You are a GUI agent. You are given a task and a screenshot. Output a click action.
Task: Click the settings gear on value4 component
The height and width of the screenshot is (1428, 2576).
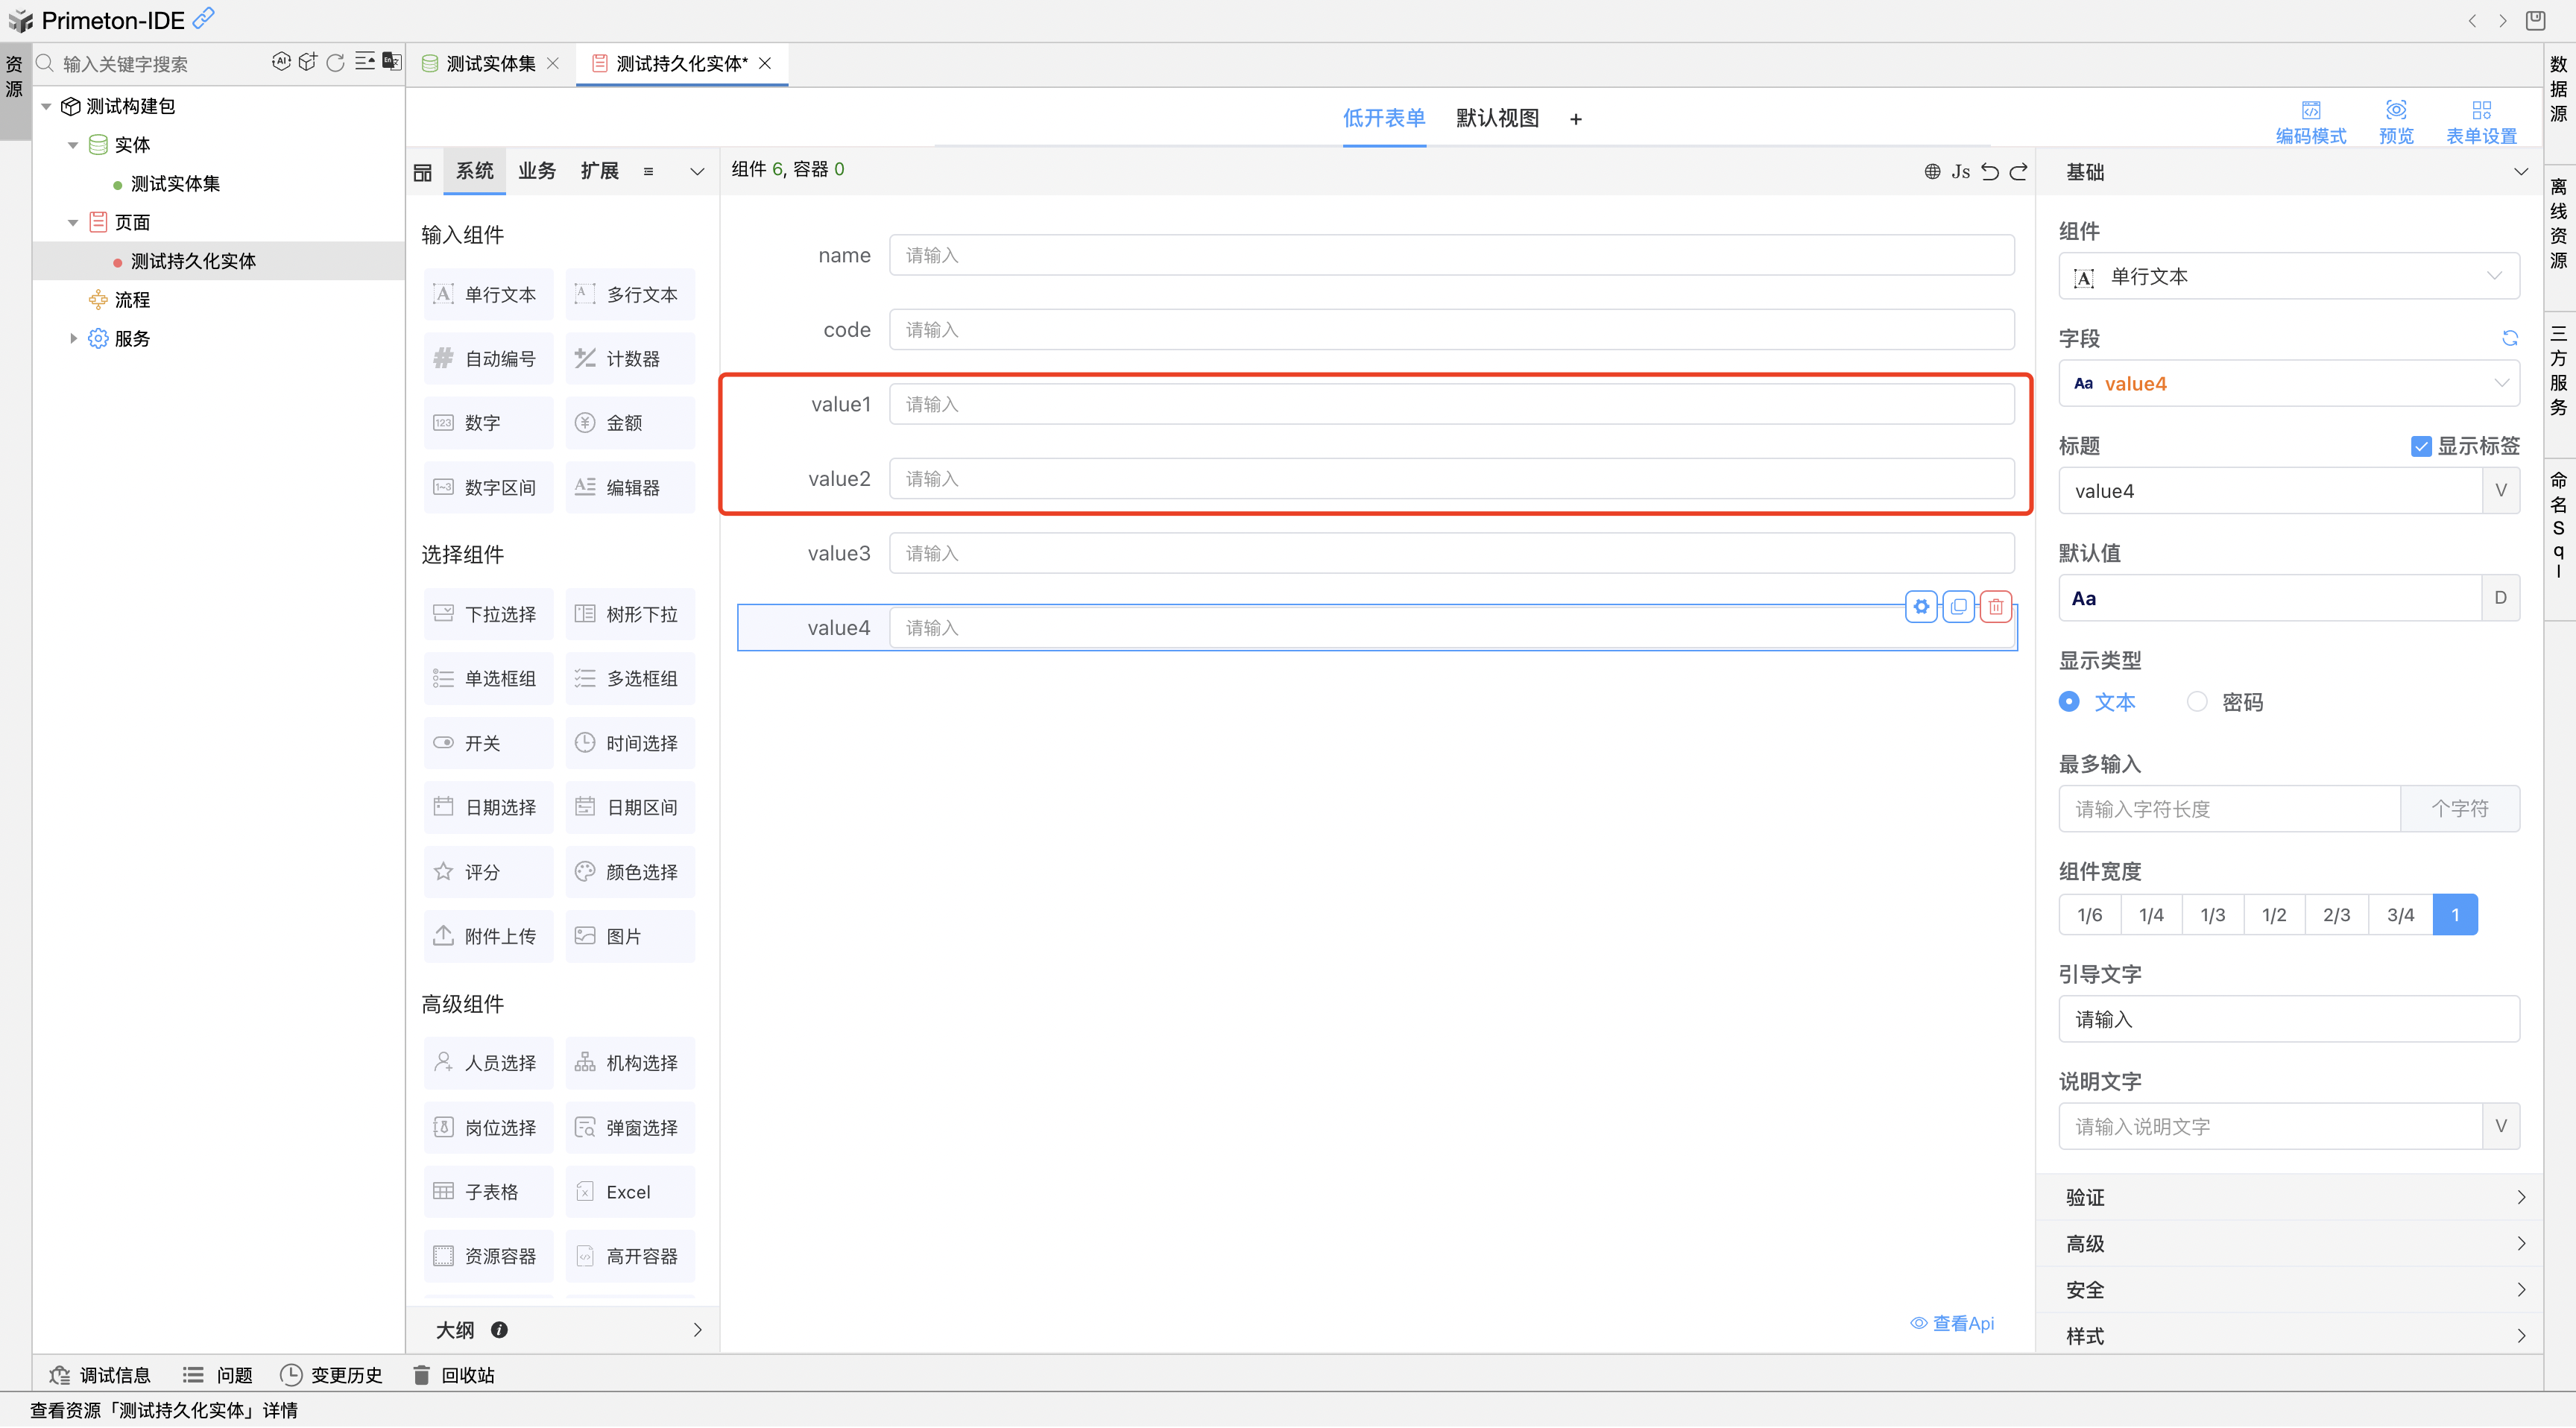pyautogui.click(x=1922, y=606)
